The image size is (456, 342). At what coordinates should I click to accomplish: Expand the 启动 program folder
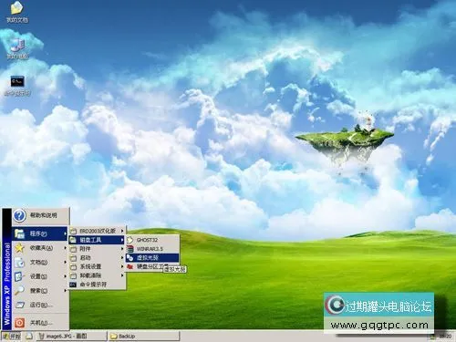pyautogui.click(x=97, y=258)
